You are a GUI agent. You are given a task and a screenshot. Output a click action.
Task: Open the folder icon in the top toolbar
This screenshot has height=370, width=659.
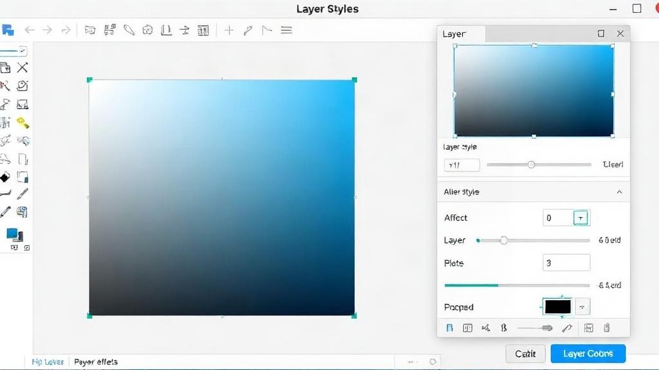click(90, 30)
